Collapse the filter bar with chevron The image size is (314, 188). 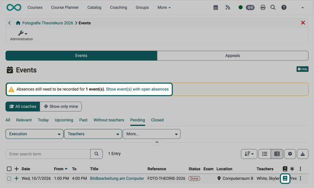pos(157,142)
